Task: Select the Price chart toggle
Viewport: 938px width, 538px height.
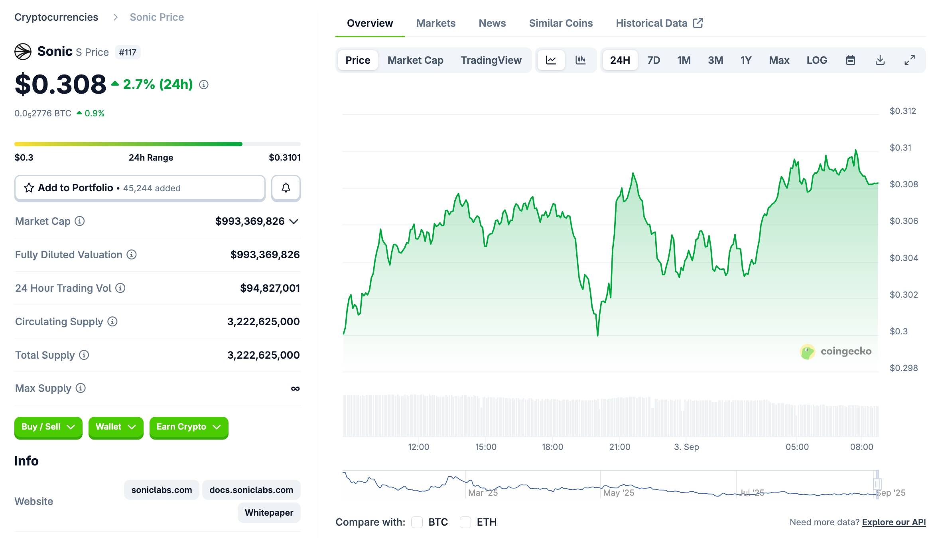Action: 358,60
